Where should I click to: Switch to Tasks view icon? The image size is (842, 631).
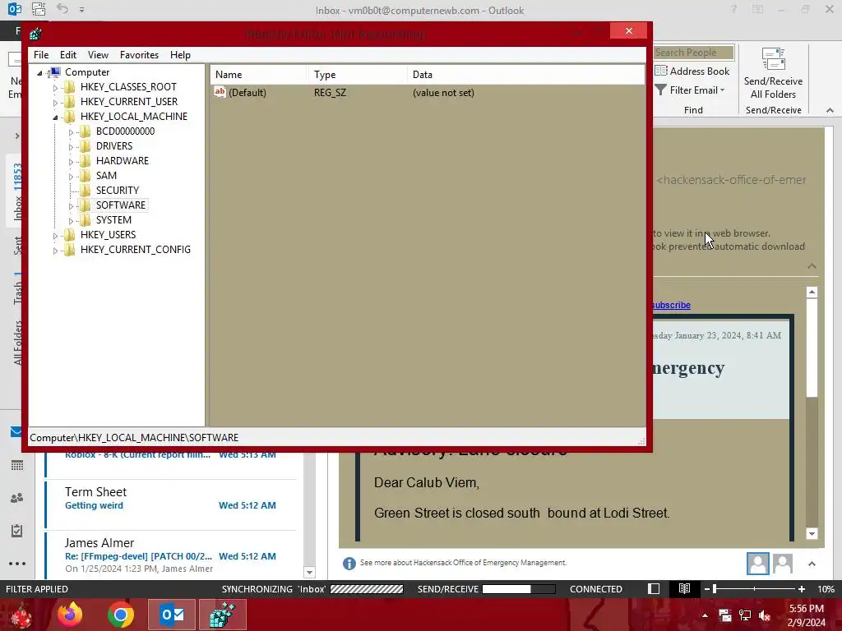16,531
